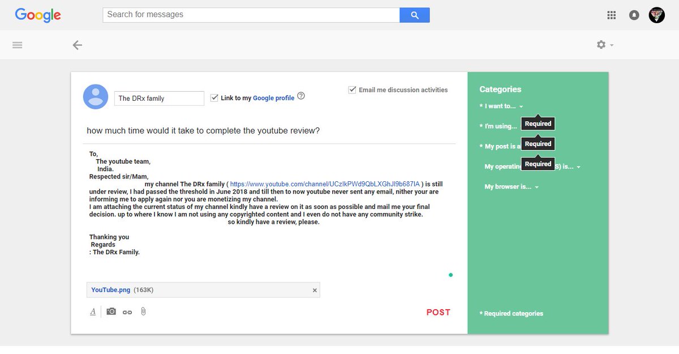
Task: Click the green status dot in editor
Action: click(450, 275)
